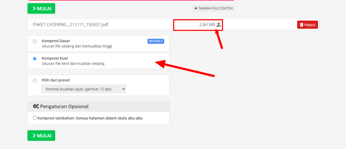Open the Normal 72 dpi preset dropdown
346x149 pixels.
pos(84,89)
